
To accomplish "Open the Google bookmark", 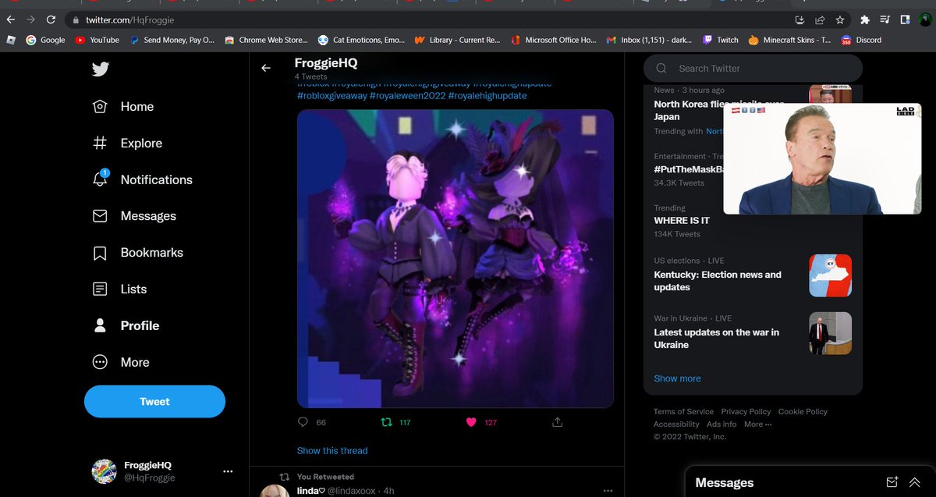I will coord(46,40).
